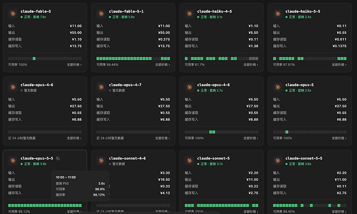Click the claude-sonnet-4-6 model title

tap(127, 159)
